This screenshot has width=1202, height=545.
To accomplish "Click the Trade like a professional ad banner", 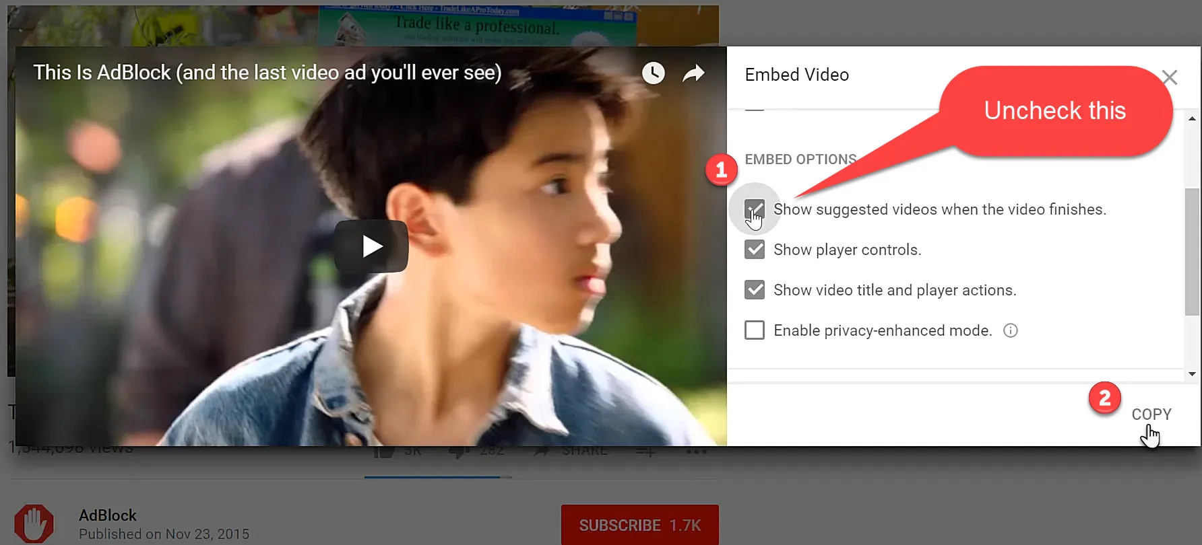I will click(477, 26).
